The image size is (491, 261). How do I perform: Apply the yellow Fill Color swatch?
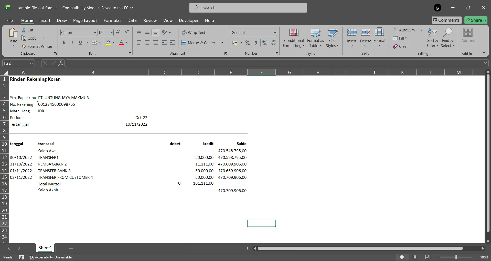point(108,43)
